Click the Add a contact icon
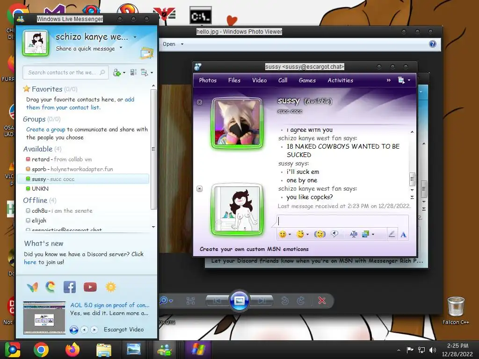This screenshot has width=479, height=359. click(x=116, y=72)
